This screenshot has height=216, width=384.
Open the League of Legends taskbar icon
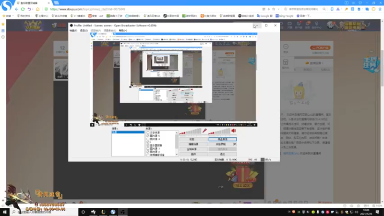point(103,212)
